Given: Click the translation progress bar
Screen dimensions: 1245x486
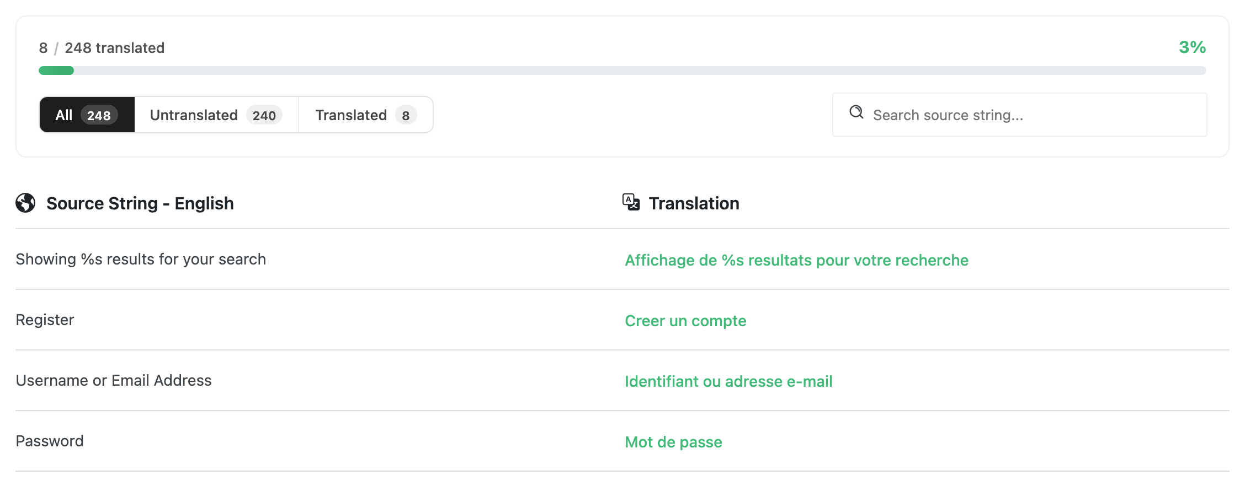Looking at the screenshot, I should 622,71.
